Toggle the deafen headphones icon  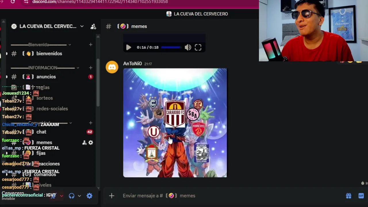(x=72, y=196)
